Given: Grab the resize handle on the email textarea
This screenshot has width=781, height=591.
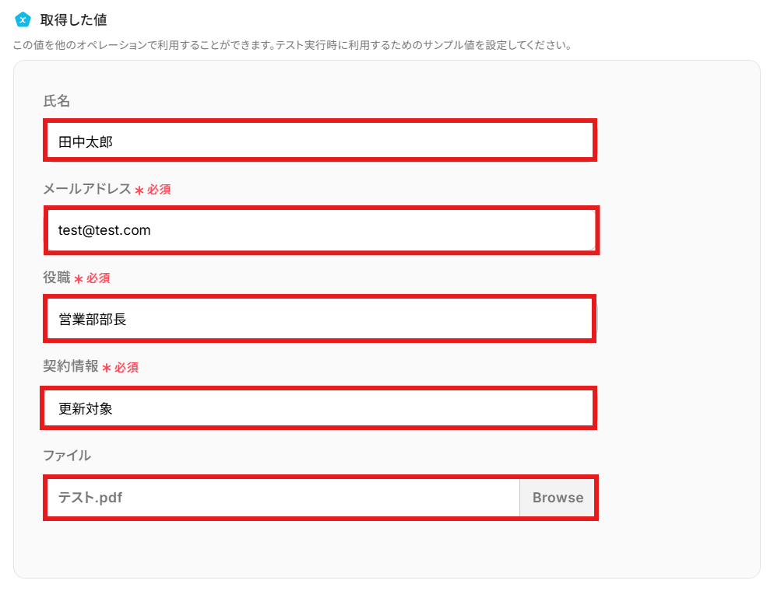Looking at the screenshot, I should [592, 247].
